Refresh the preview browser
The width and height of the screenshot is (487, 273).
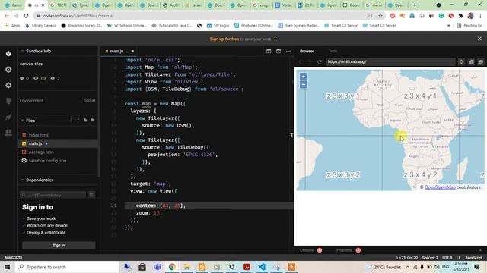coord(320,62)
